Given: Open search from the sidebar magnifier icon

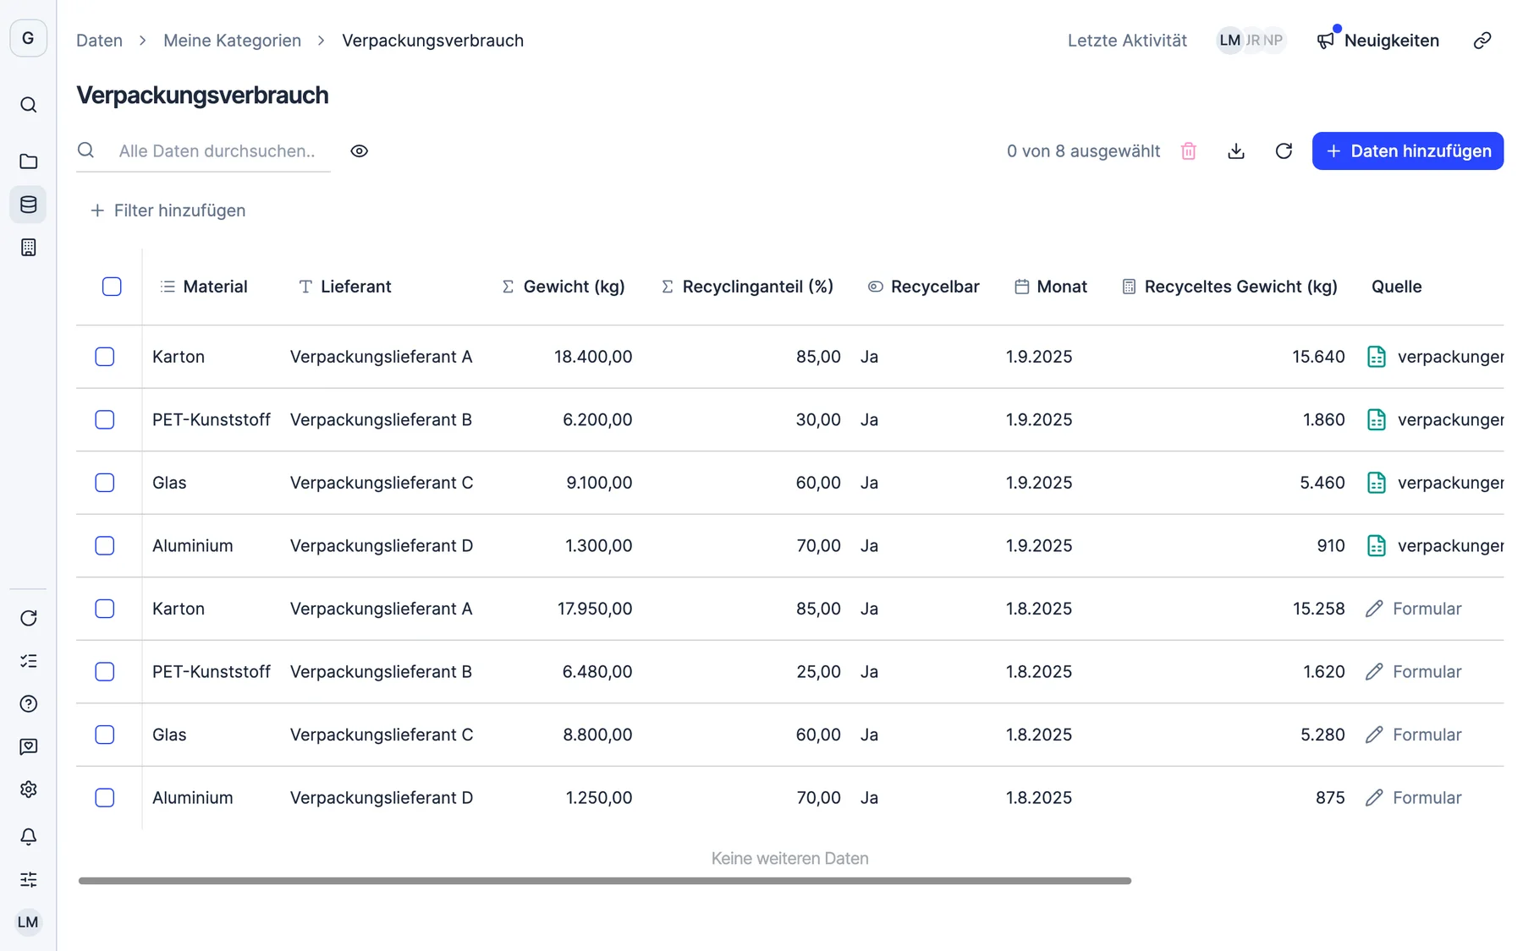Looking at the screenshot, I should (28, 105).
